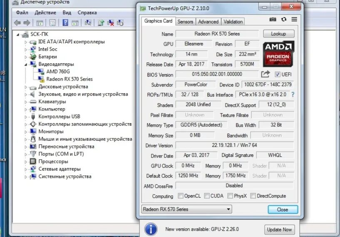Viewport: 340px width, 237px height.
Task: Click the AMD Radeon Graphics logo
Action: pyautogui.click(x=278, y=54)
